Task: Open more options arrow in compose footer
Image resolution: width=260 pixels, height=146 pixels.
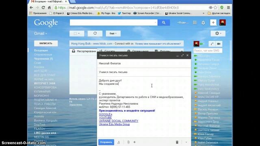Action: [x=186, y=142]
